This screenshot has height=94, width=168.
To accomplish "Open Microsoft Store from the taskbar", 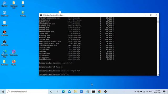I will point(81,92).
